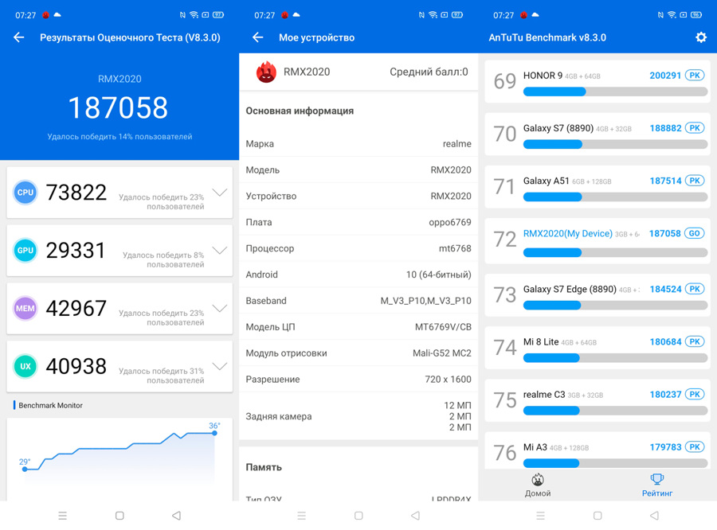The width and height of the screenshot is (717, 530).
Task: Open the RMX2020(My Device) ranking entry
Action: pyautogui.click(x=597, y=241)
